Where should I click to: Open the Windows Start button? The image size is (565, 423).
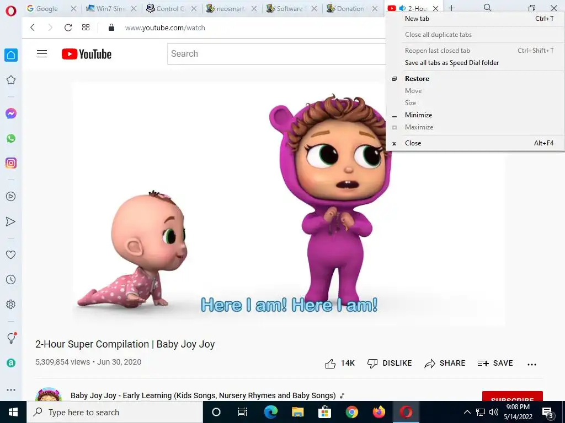pos(13,412)
